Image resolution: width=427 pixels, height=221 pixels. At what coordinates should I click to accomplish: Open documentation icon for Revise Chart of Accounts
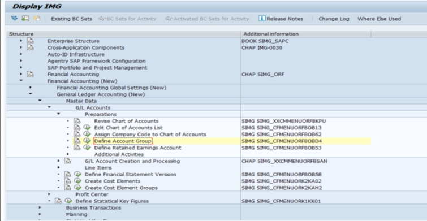pyautogui.click(x=77, y=121)
